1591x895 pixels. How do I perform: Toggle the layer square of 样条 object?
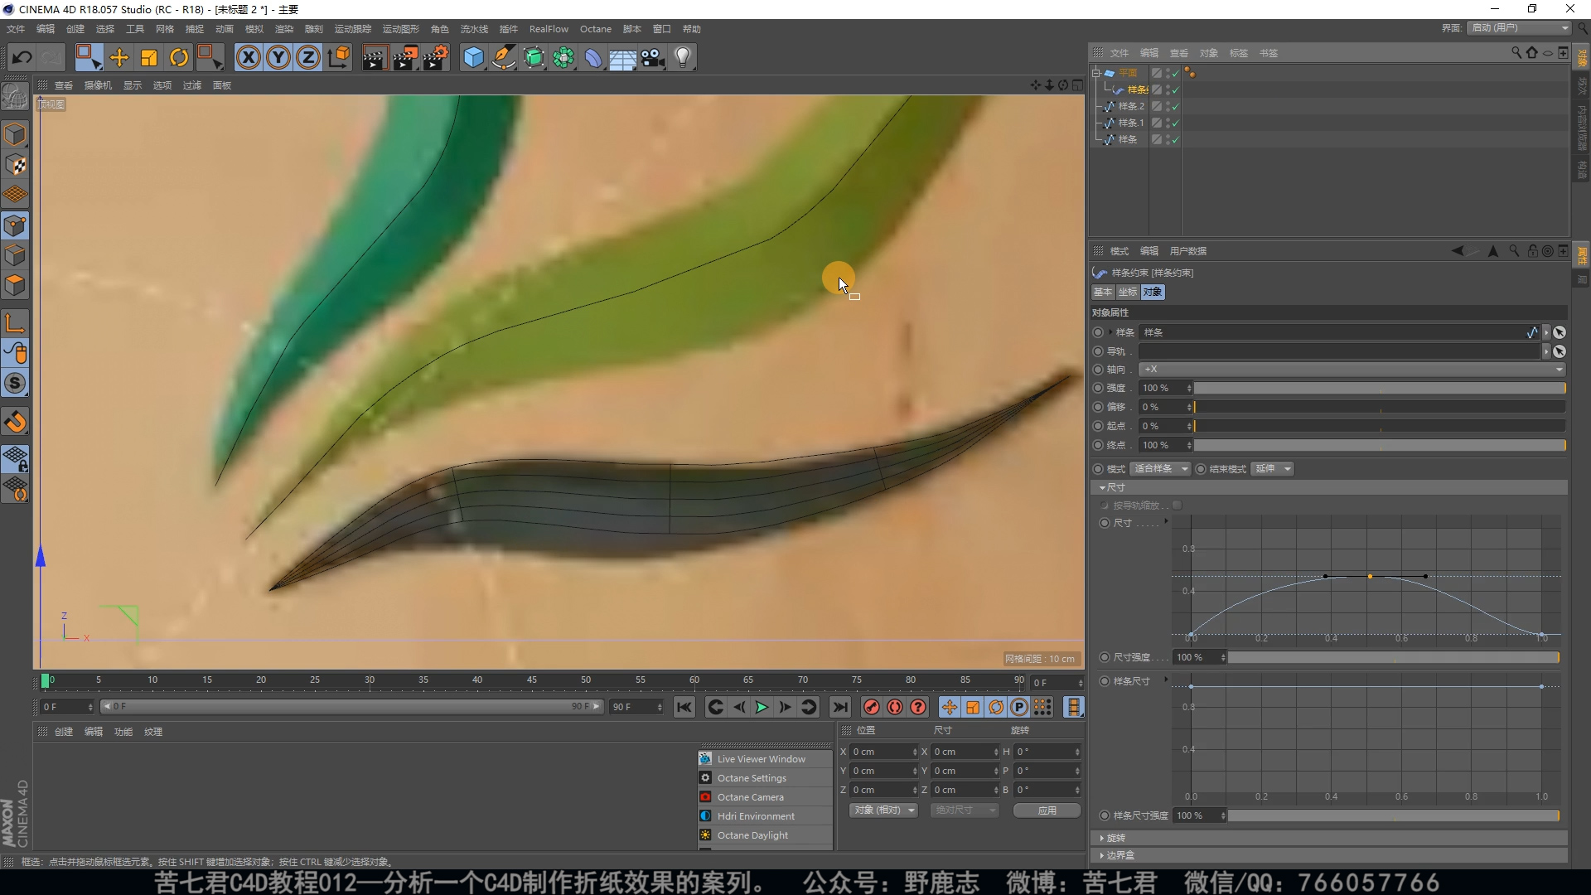click(1157, 139)
